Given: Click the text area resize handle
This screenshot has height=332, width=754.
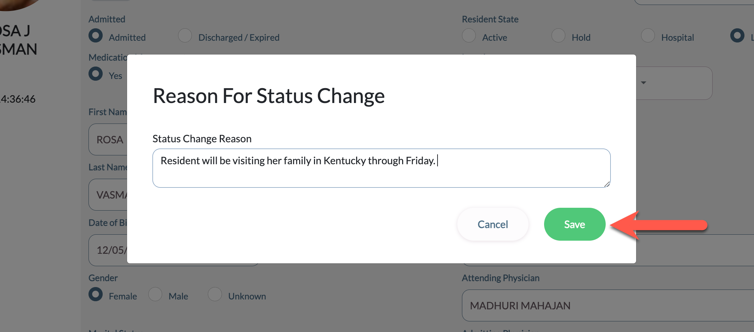Looking at the screenshot, I should [607, 184].
